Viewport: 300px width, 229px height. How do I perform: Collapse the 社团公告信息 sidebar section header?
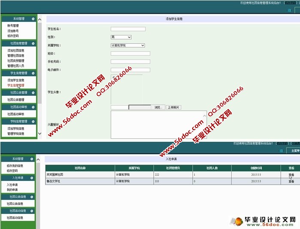click(x=32, y=197)
